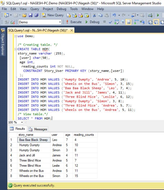164x190 pixels.
Task: Click the age column header
Action: (68, 135)
